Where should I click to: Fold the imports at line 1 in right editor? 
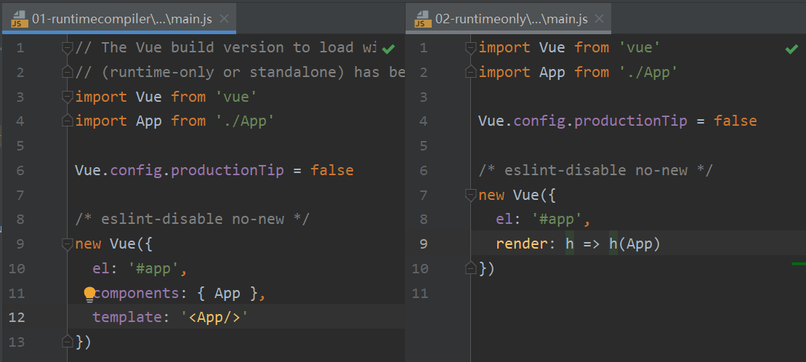(x=471, y=48)
